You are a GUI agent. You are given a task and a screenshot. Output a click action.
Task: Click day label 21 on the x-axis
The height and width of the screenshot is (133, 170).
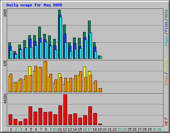pyautogui.click(x=110, y=129)
